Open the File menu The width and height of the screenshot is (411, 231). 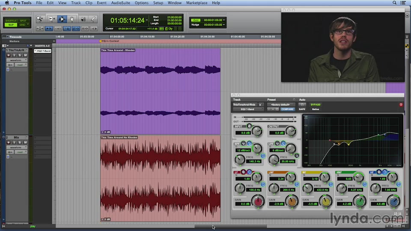tap(39, 3)
